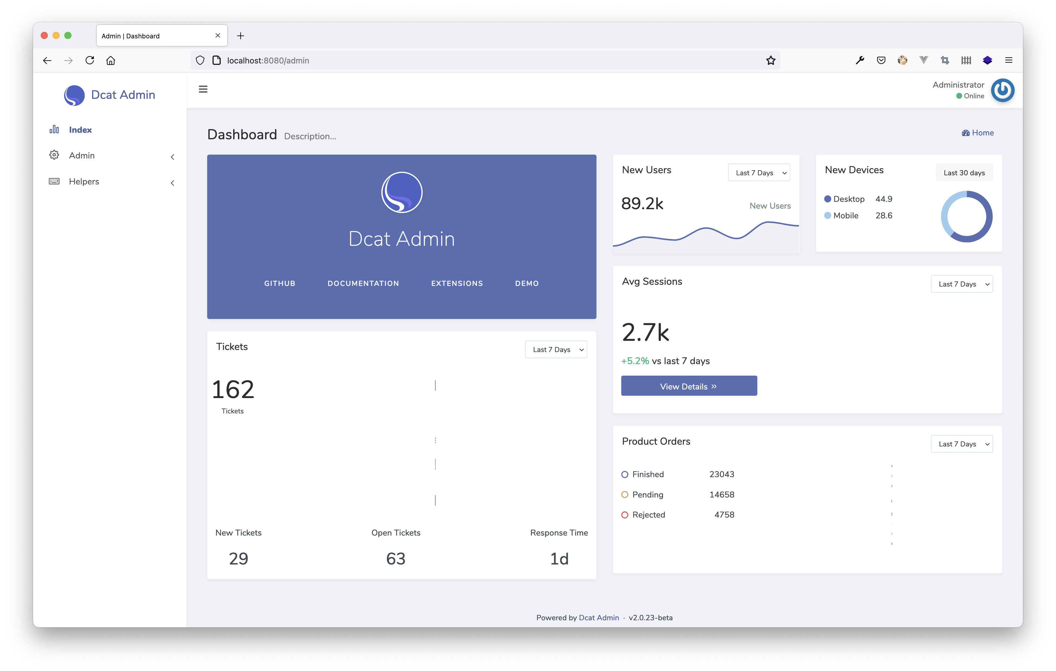Open Tickets Last 7 Days dropdown
The image size is (1056, 671).
[x=556, y=350]
